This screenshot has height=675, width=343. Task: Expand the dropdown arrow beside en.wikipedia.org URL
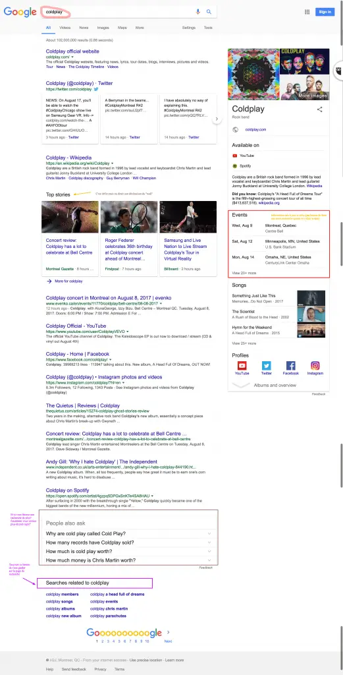(112, 163)
